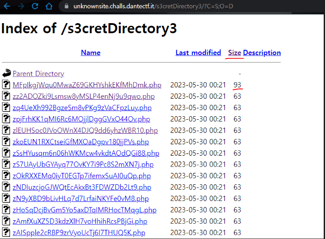The width and height of the screenshot is (325, 239).
Task: Open zSsHYusqm6n06hWKMcw4vkdtAOdQGi88.php file
Action: point(86,153)
